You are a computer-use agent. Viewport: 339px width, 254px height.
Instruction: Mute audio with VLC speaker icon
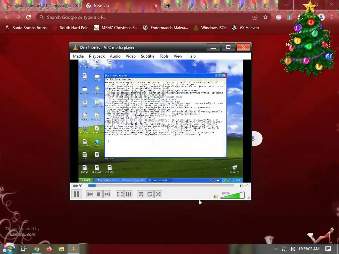coord(216,196)
